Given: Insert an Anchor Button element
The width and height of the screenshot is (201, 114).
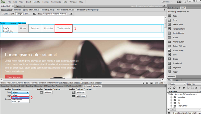Looking at the screenshot, I should (178, 42).
